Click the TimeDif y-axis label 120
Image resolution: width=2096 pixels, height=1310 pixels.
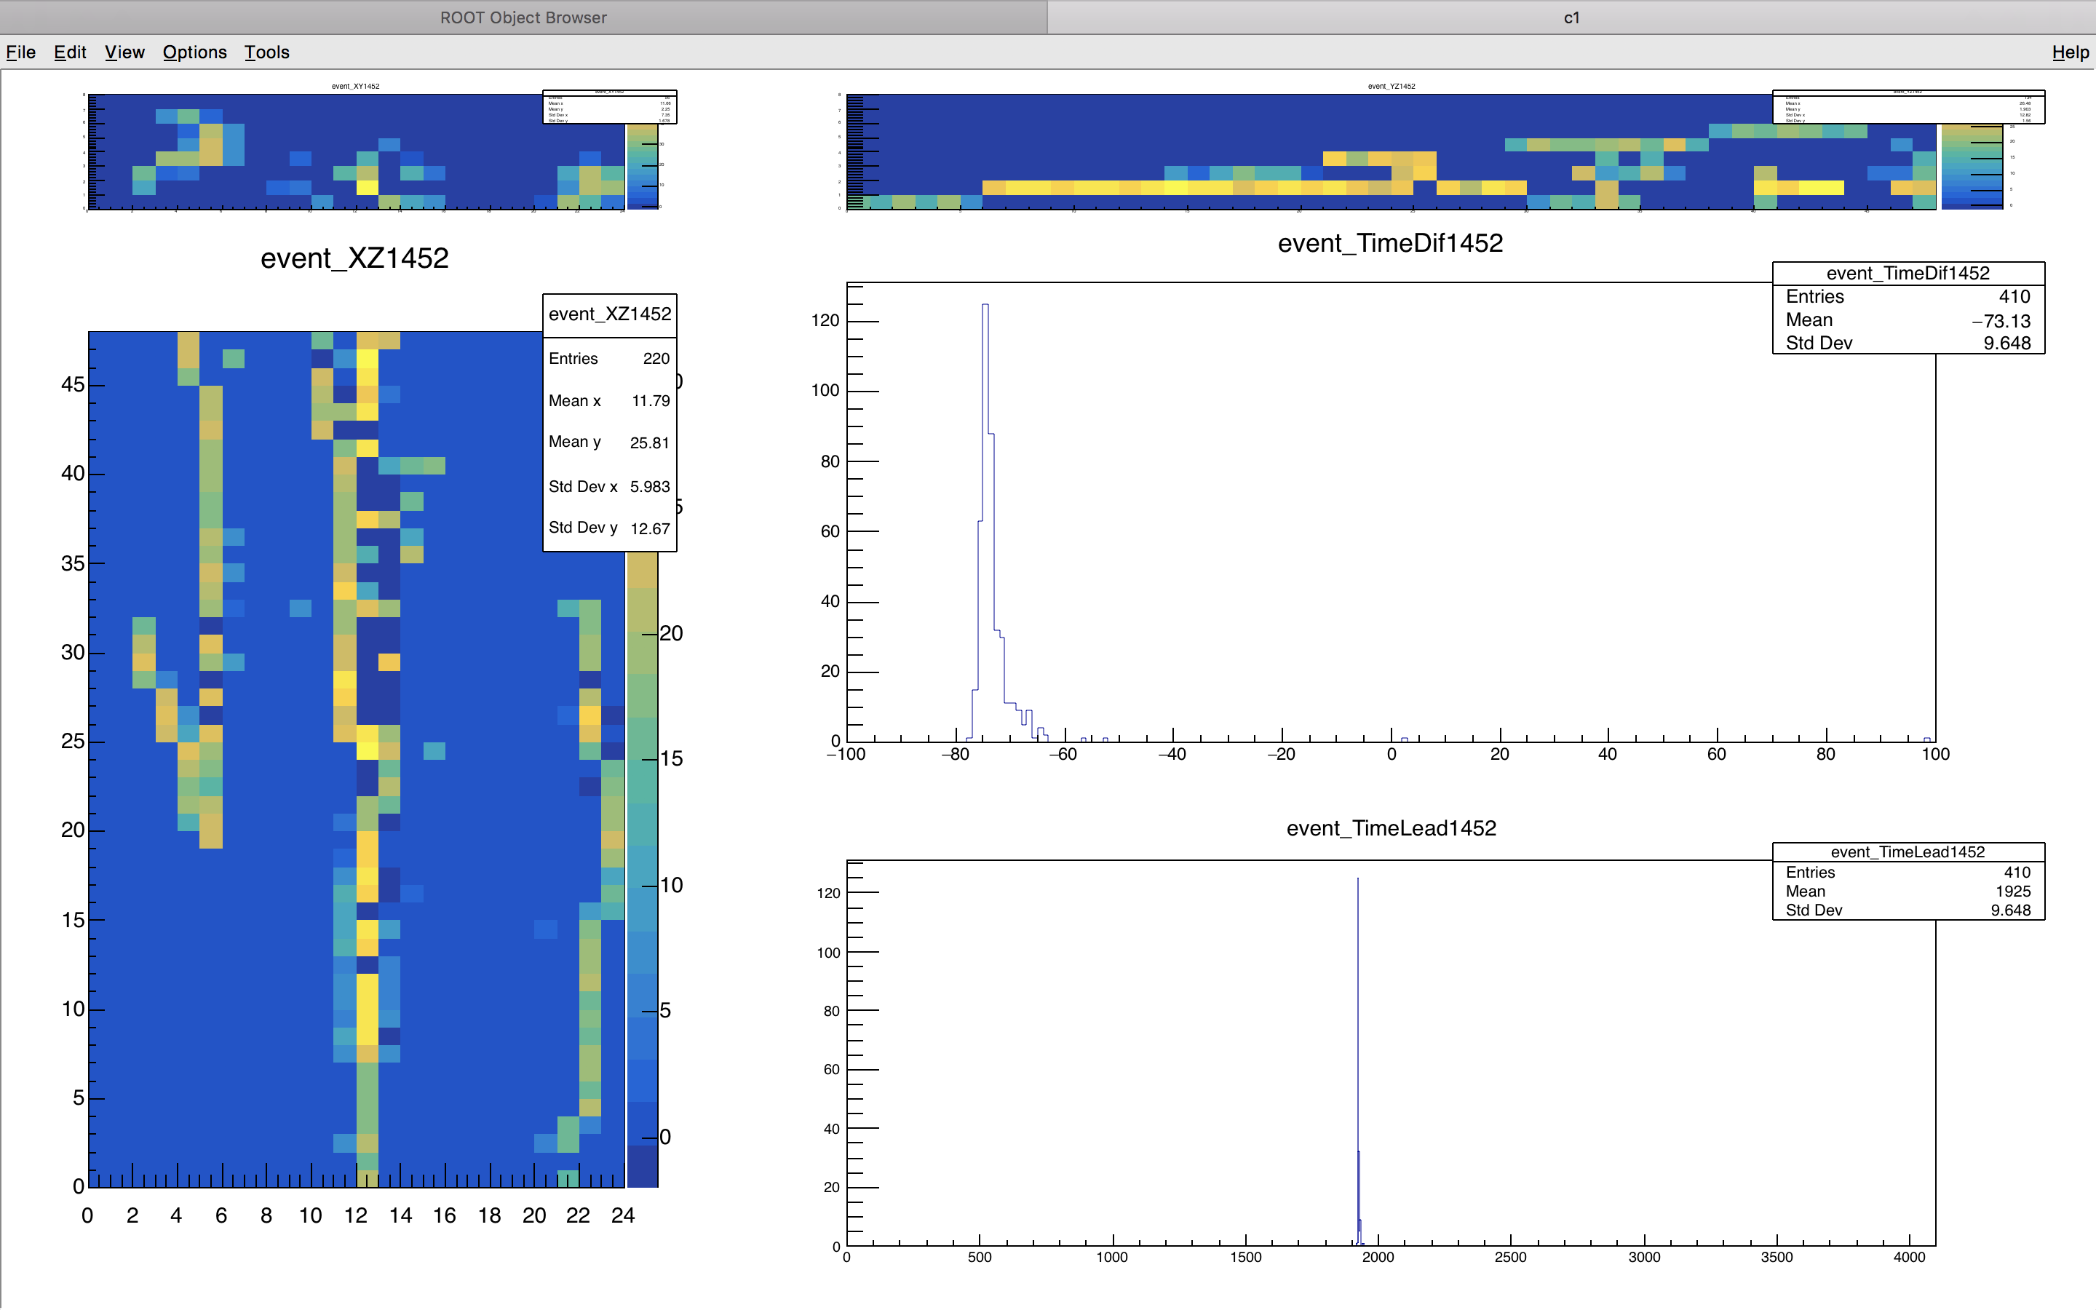pos(825,320)
